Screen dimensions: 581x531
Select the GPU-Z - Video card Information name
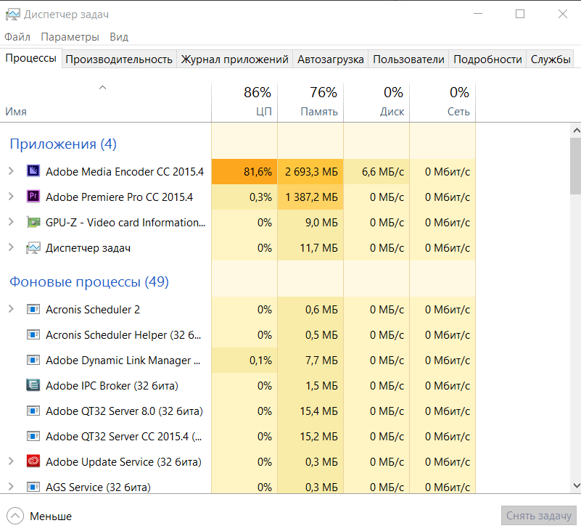[x=125, y=223]
